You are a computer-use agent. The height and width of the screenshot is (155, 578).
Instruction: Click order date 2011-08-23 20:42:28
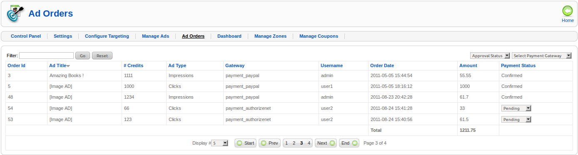point(391,97)
